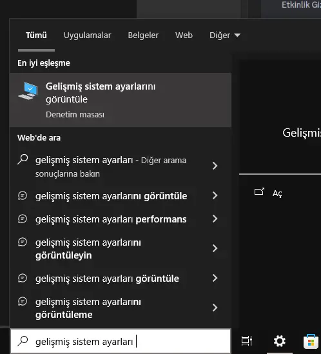Open the Diğer dropdown filter
Image resolution: width=321 pixels, height=354 pixels.
[x=225, y=35]
